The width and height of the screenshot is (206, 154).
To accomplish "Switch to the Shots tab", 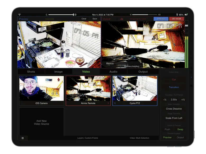I will point(31,72).
